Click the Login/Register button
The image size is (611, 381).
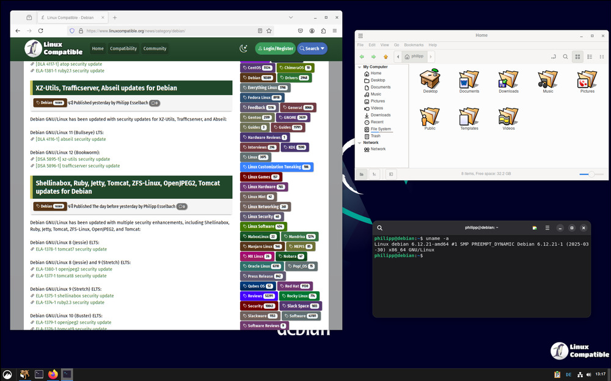point(274,49)
